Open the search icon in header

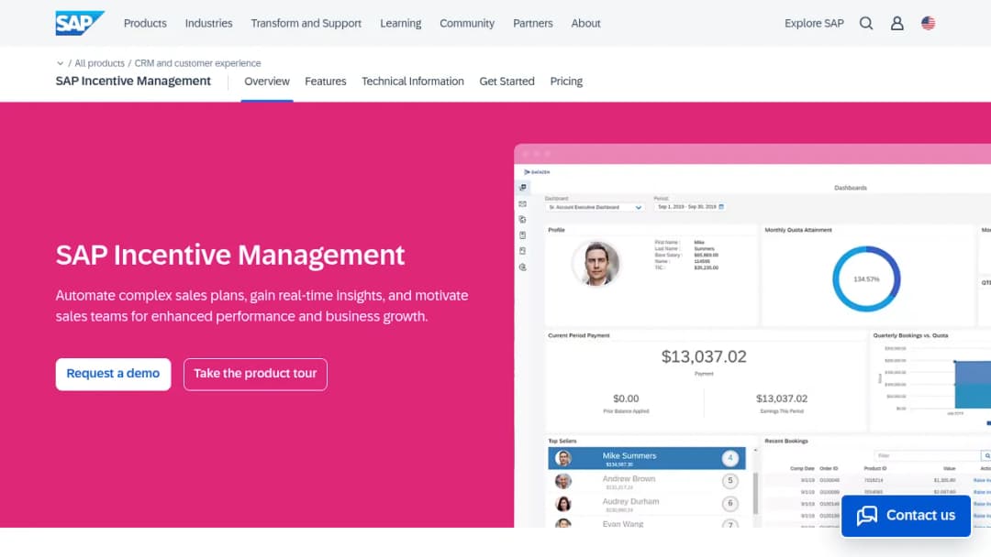[x=866, y=23]
